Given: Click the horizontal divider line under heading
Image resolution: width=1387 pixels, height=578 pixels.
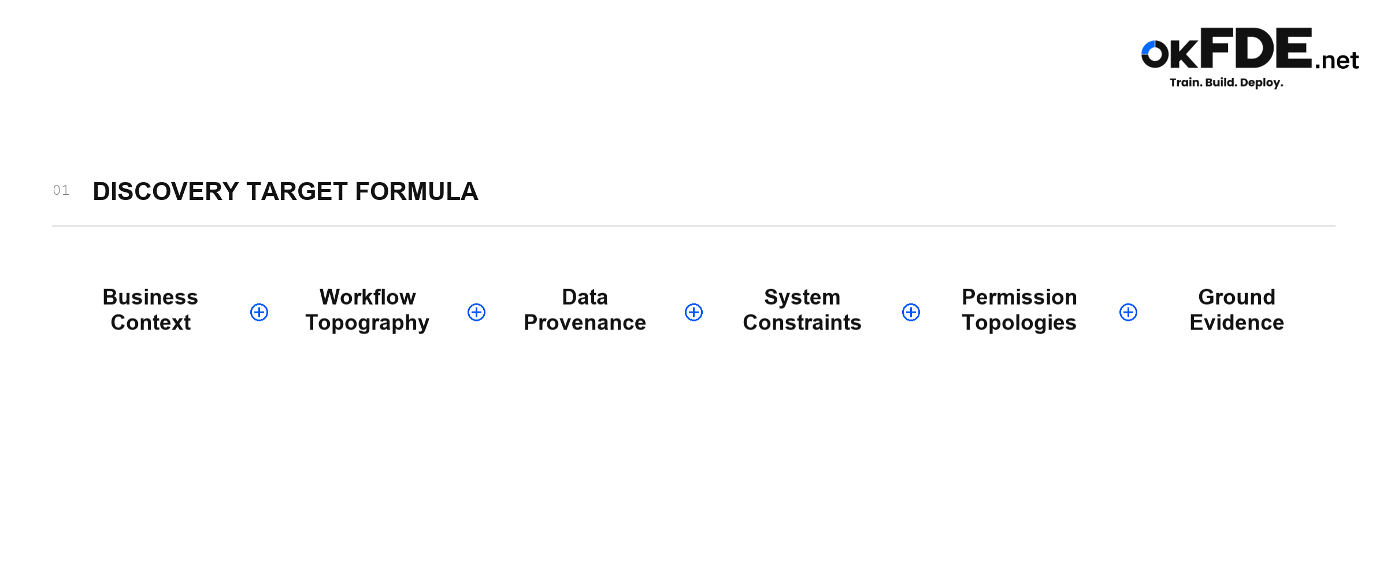Looking at the screenshot, I should pyautogui.click(x=693, y=226).
